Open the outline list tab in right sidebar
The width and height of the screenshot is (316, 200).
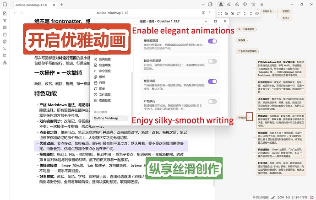[x=262, y=4]
